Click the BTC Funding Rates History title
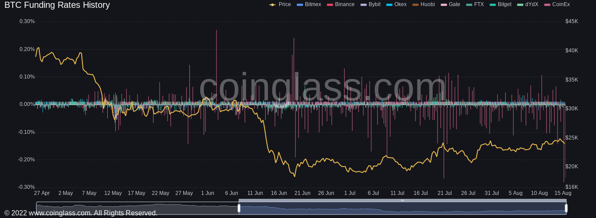This screenshot has height=218, width=596. click(57, 5)
